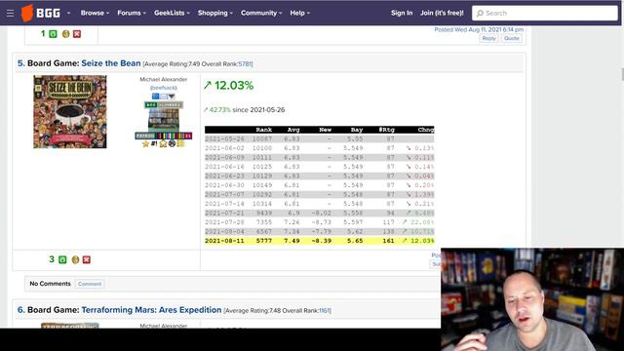
Task: Click the 2021-08-11 highlighted table row
Action: click(x=319, y=241)
